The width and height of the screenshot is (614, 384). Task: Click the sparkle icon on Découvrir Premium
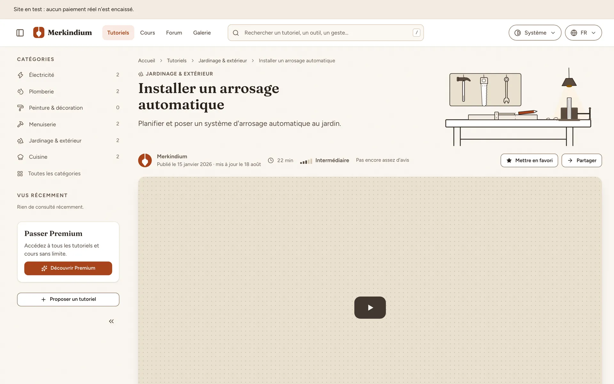44,268
